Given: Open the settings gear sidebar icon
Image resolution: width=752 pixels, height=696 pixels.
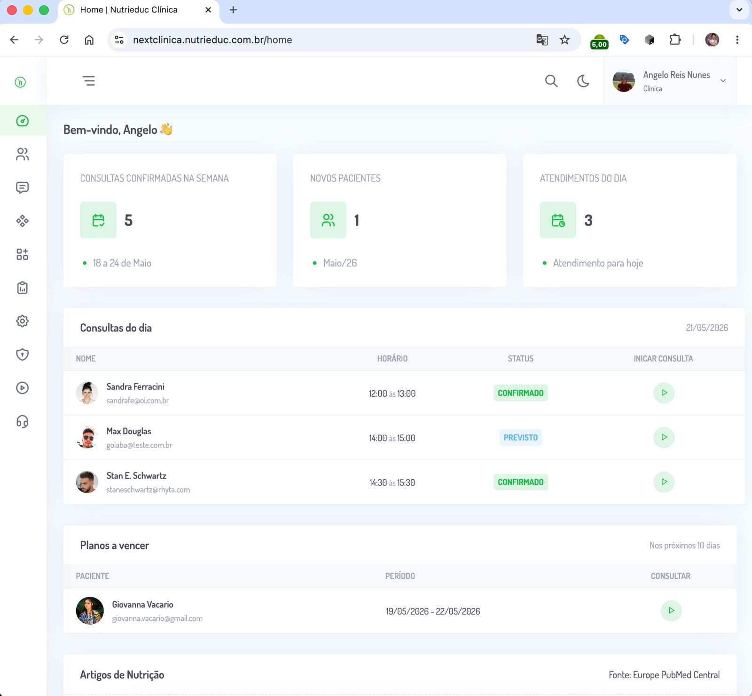Looking at the screenshot, I should (22, 321).
